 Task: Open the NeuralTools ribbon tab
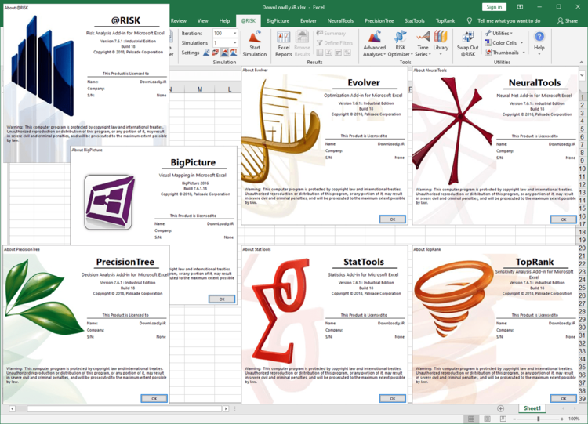point(340,21)
